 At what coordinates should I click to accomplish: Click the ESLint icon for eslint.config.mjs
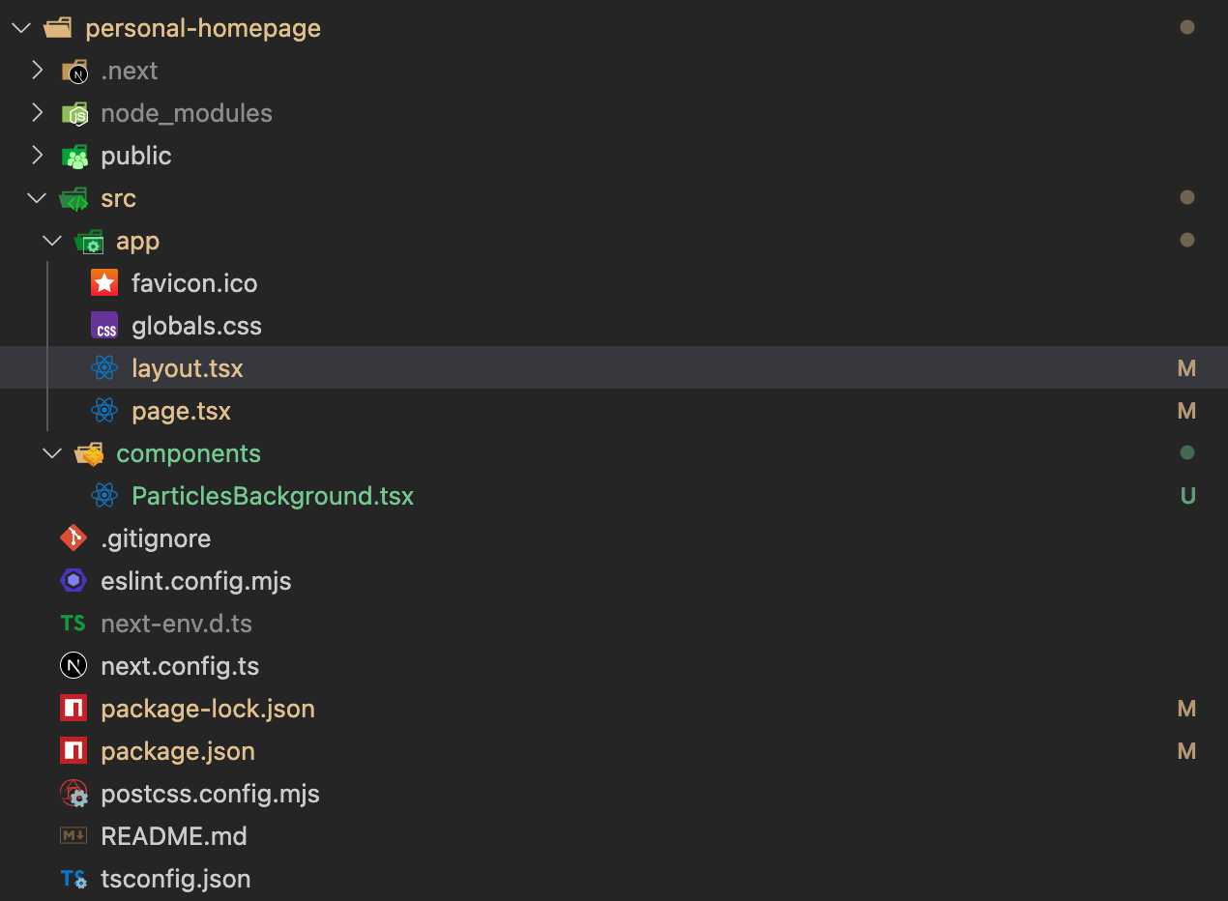coord(73,580)
